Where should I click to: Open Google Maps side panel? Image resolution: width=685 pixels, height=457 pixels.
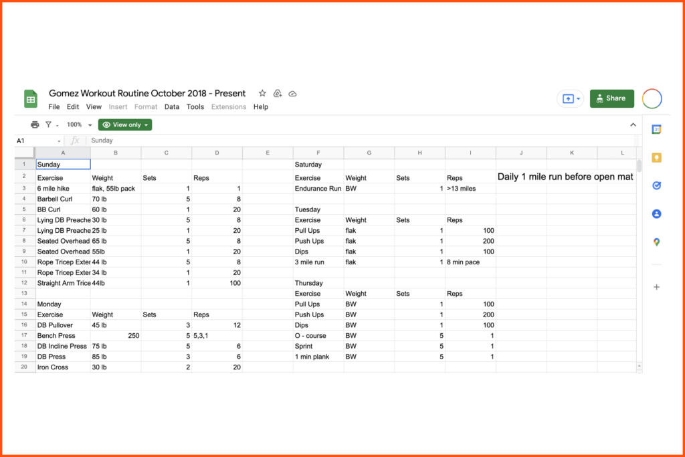(656, 242)
